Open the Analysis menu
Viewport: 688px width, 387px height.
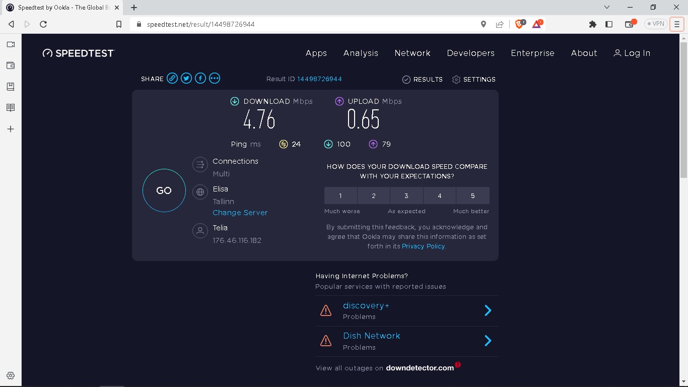[x=361, y=53]
